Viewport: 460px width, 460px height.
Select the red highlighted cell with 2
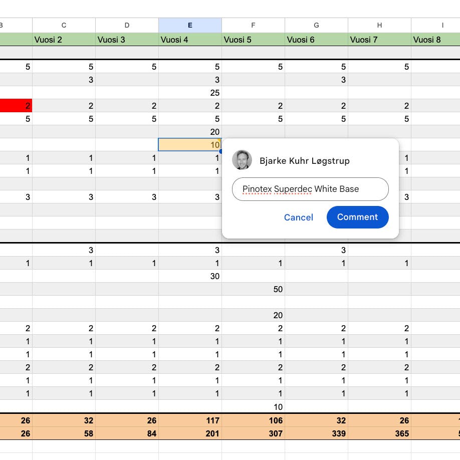[x=16, y=106]
